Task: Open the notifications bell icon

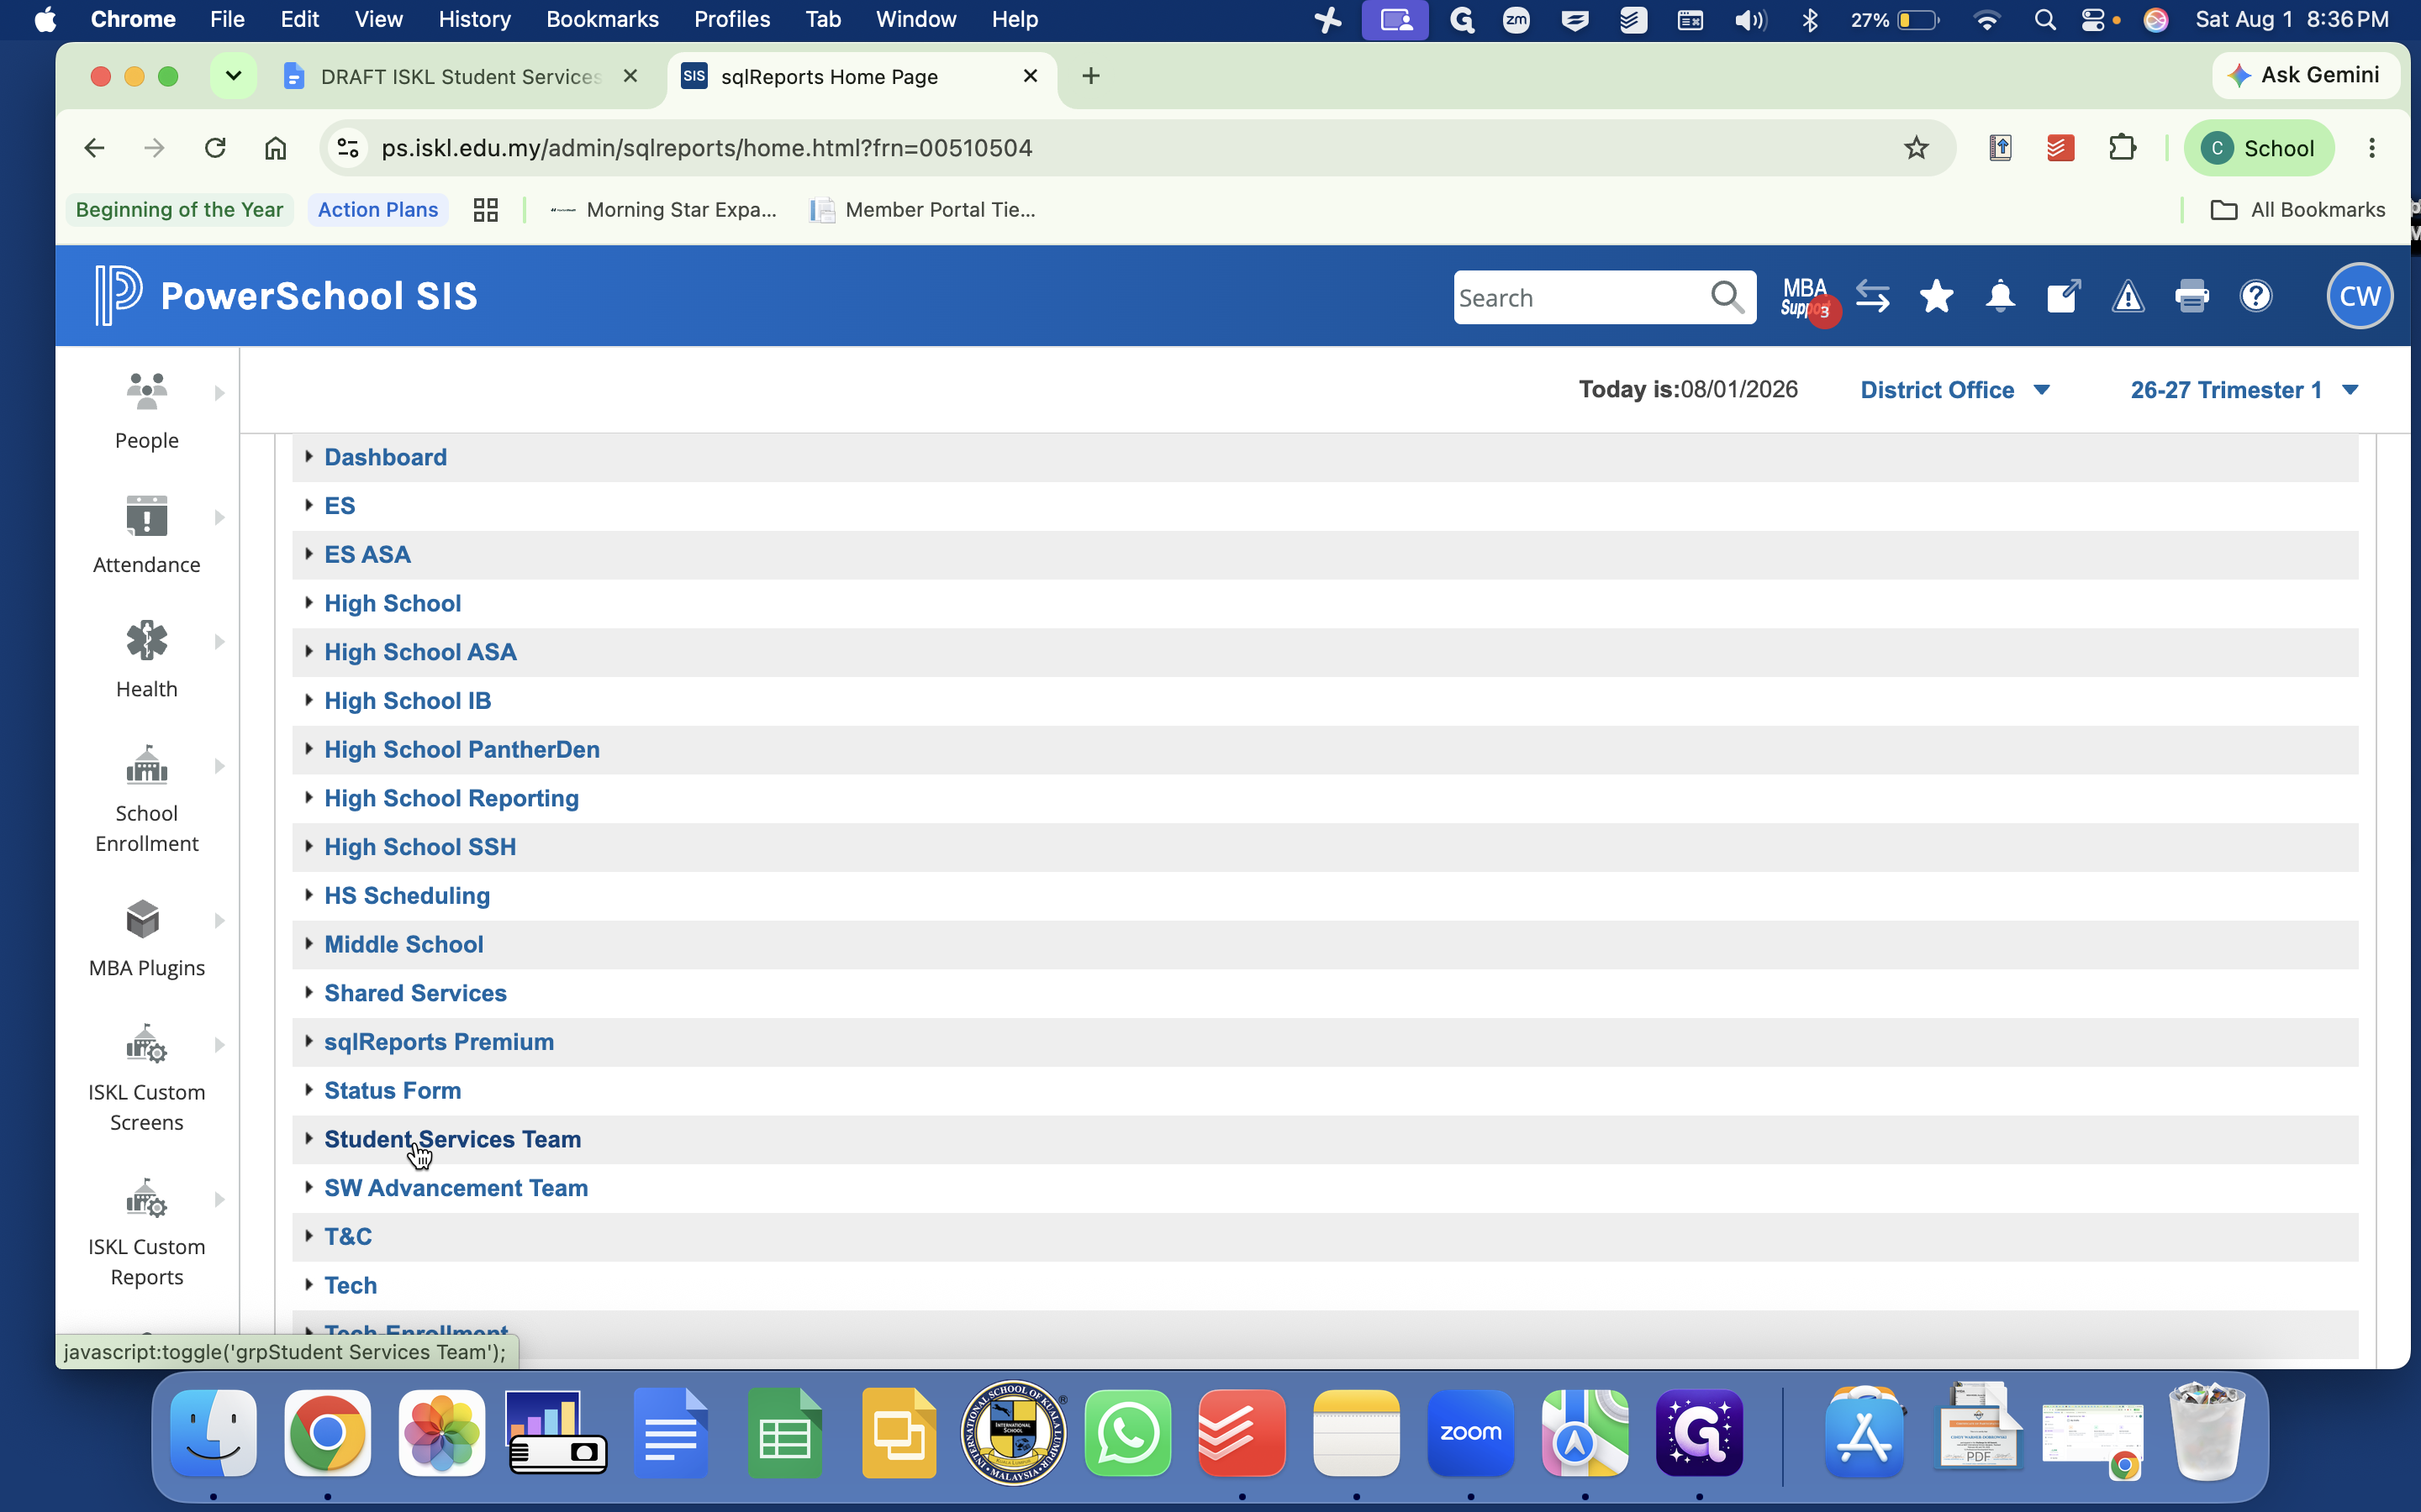Action: (x=2001, y=296)
